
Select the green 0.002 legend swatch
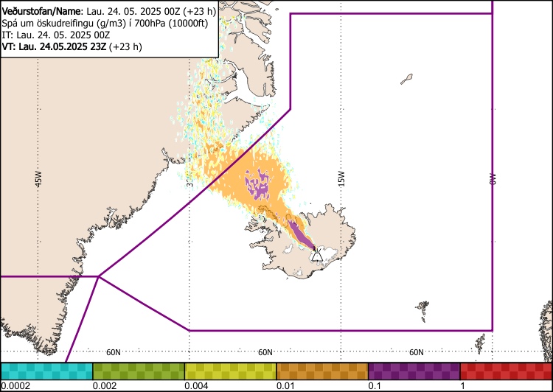tap(139, 371)
